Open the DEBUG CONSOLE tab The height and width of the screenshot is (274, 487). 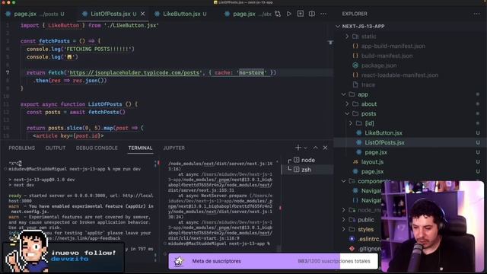coord(97,148)
